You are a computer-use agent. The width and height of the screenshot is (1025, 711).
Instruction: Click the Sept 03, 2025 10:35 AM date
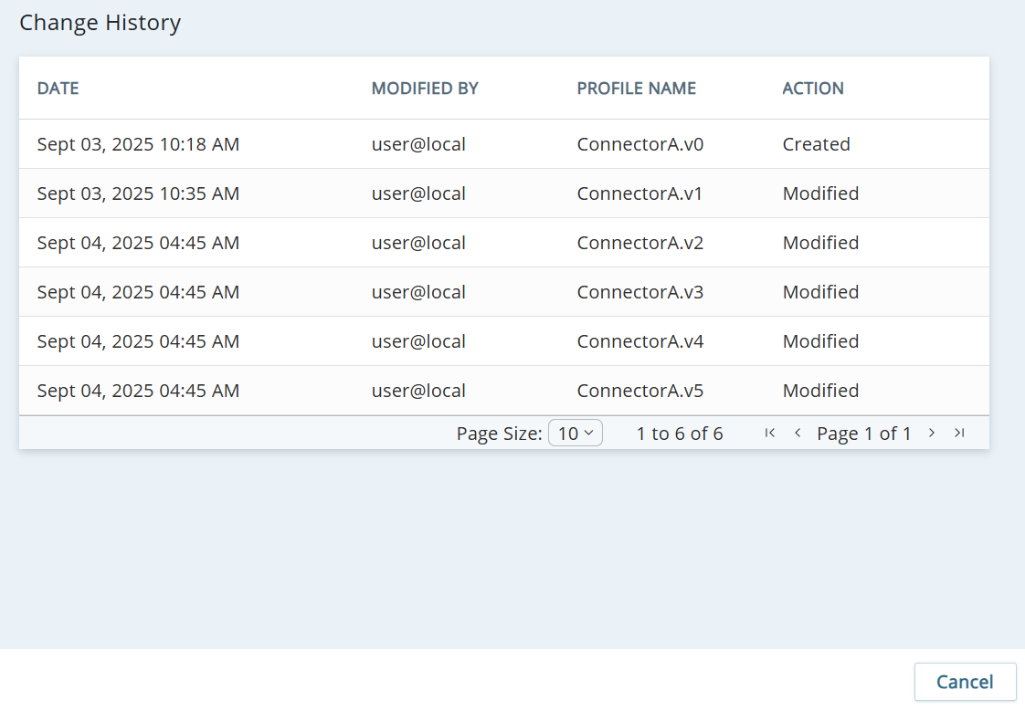[138, 193]
